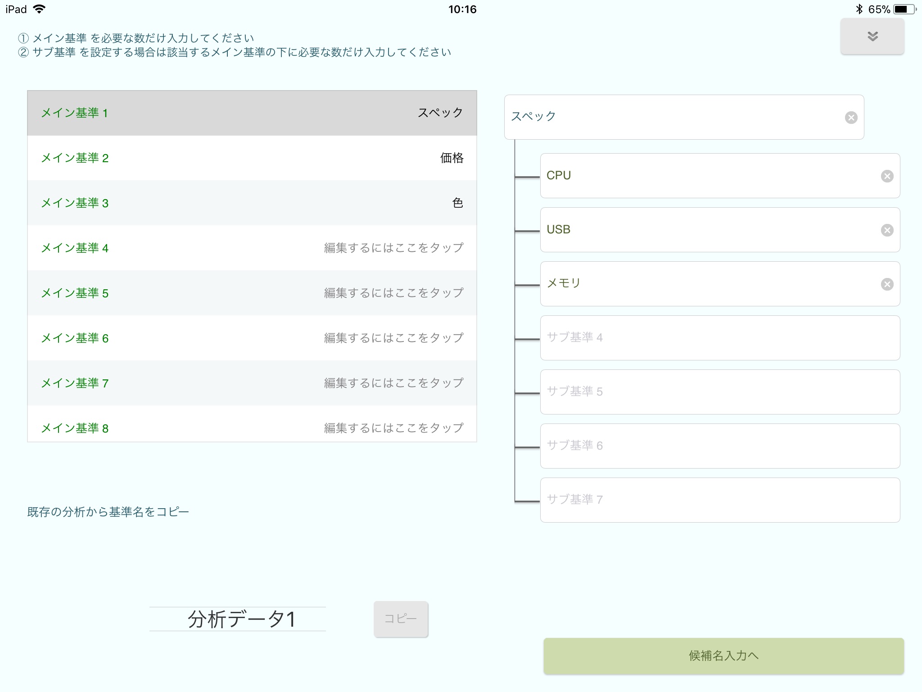Click the double chevron expand icon
Screen dimensions: 922x692
tap(872, 36)
